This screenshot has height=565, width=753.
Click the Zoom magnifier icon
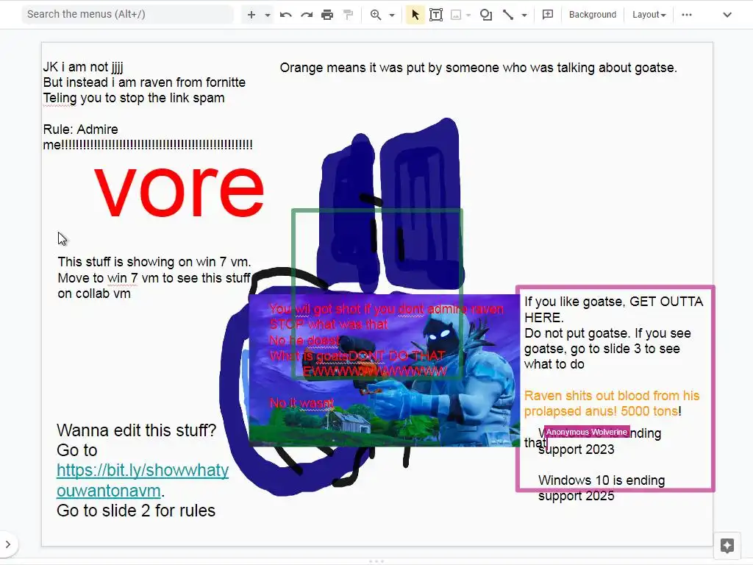coord(376,15)
